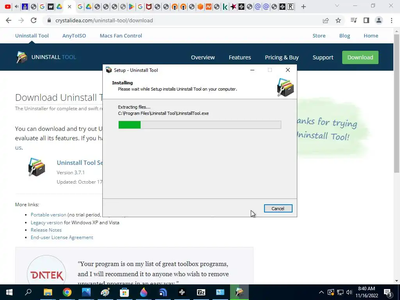Screen dimensions: 400x300
Task: Click the browser Forward arrow
Action: (x=21, y=20)
